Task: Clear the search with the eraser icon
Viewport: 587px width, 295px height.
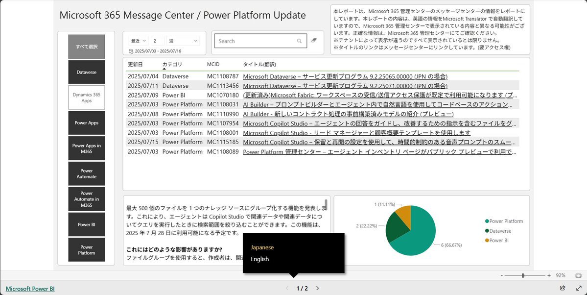Action: (x=314, y=40)
